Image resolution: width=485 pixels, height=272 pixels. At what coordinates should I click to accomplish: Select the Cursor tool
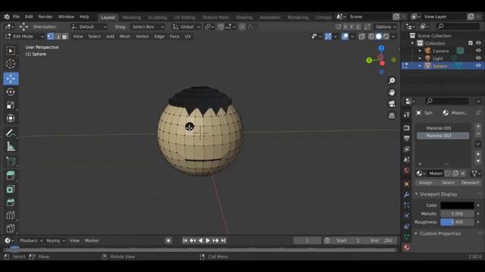click(x=11, y=64)
